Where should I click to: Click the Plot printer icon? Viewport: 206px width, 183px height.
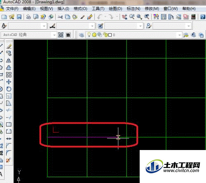[x=28, y=17]
